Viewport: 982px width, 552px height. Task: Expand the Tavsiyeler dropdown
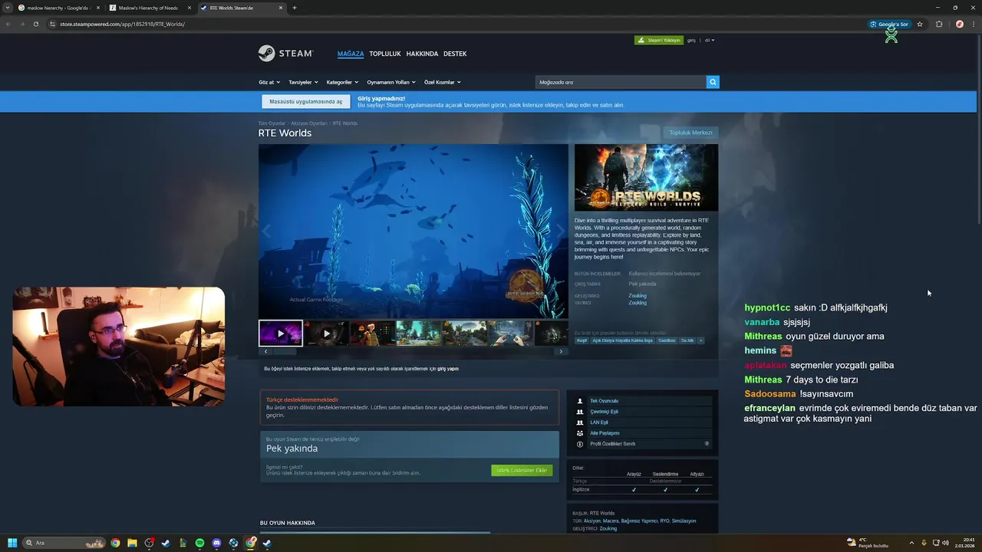pos(303,82)
